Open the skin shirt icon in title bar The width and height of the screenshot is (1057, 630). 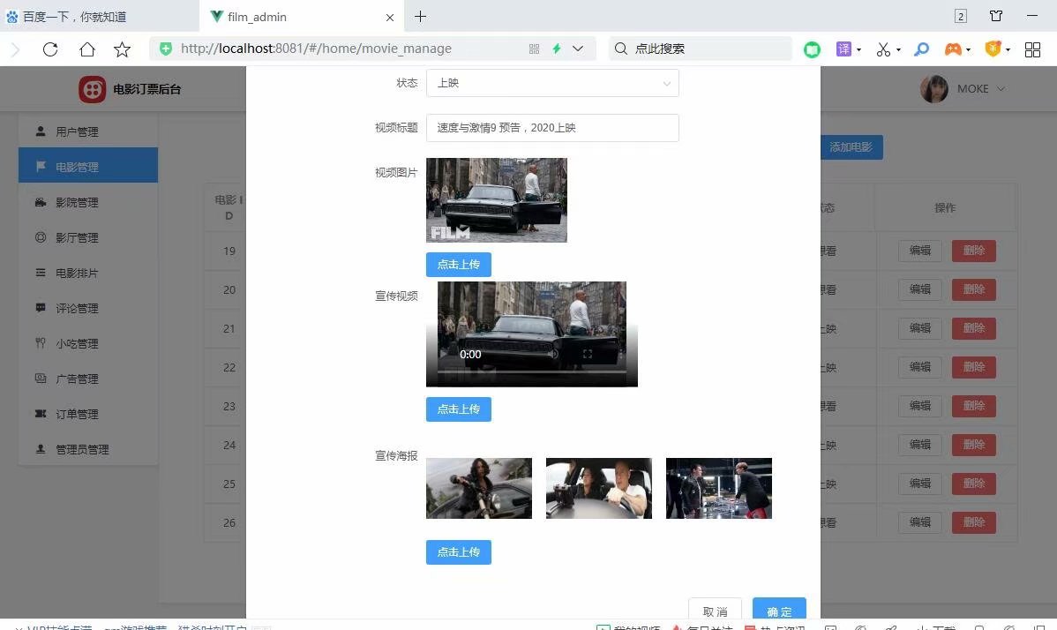995,16
